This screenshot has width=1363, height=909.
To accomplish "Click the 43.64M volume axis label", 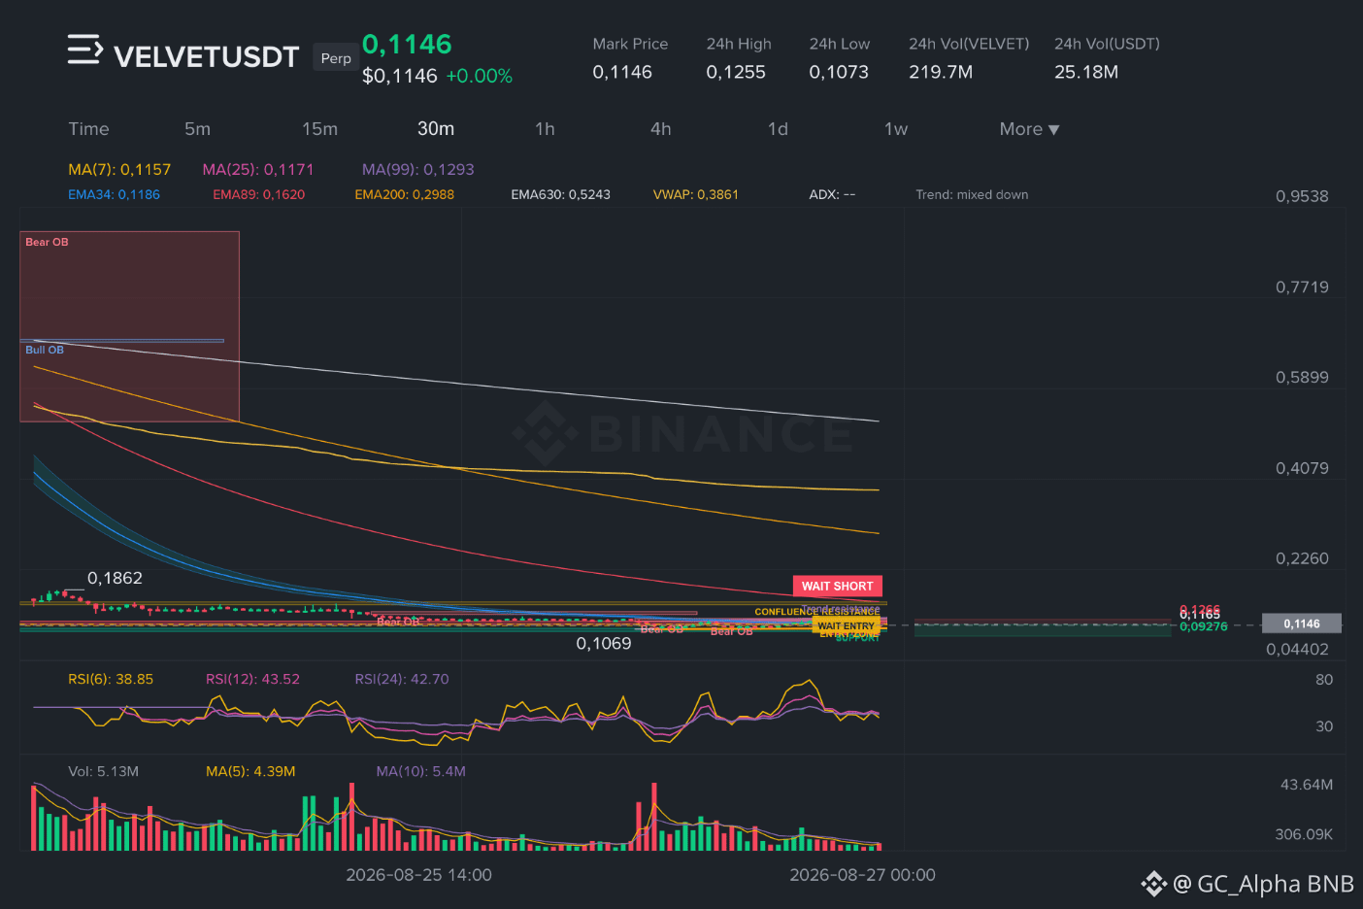I will (1307, 785).
